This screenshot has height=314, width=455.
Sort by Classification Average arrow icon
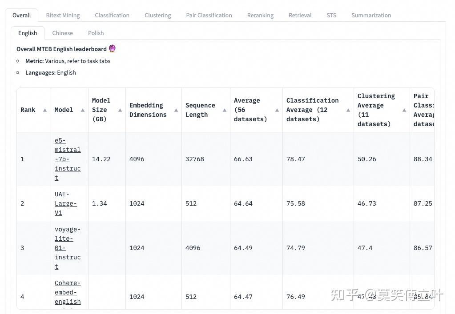[x=348, y=110]
